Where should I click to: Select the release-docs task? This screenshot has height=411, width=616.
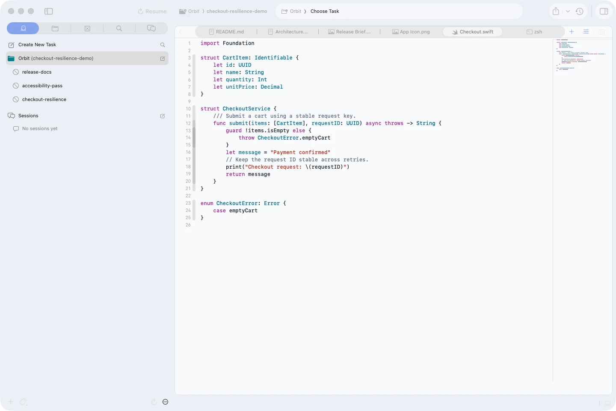(x=37, y=72)
